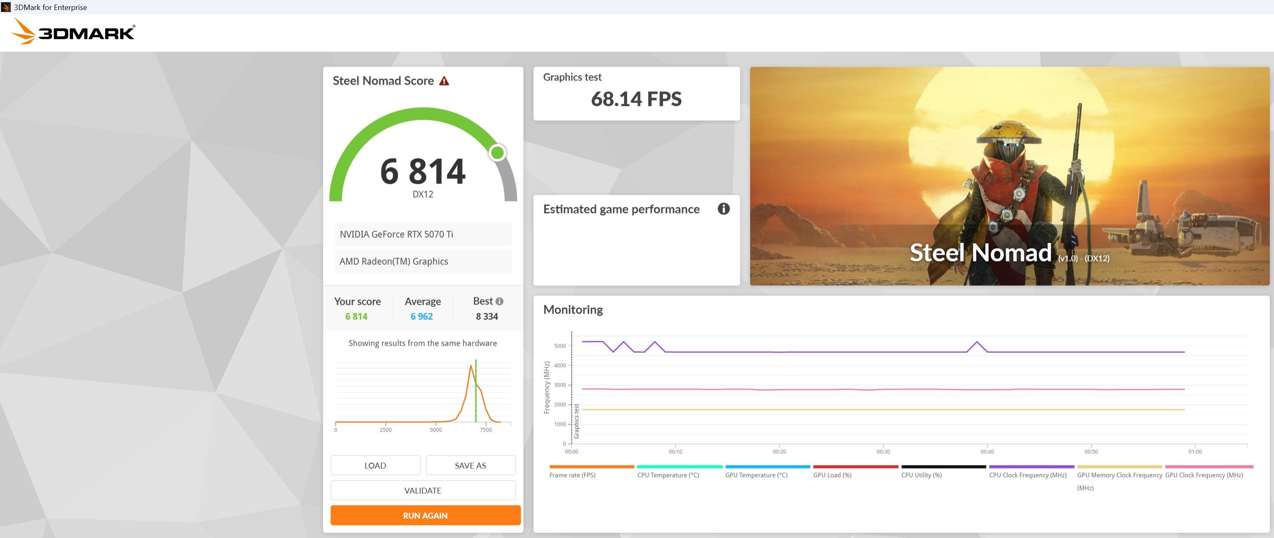This screenshot has height=538, width=1274.
Task: Click the Steel Nomad benchmark artwork
Action: click(x=1009, y=176)
